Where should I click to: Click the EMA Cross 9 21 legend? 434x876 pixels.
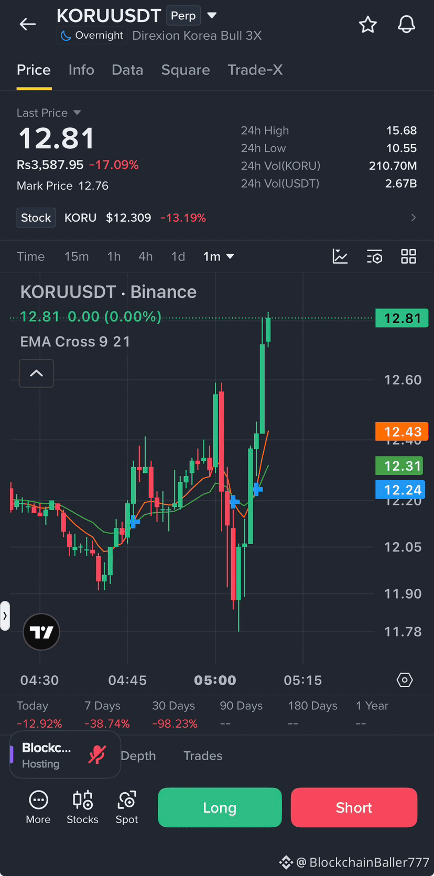[x=75, y=341]
